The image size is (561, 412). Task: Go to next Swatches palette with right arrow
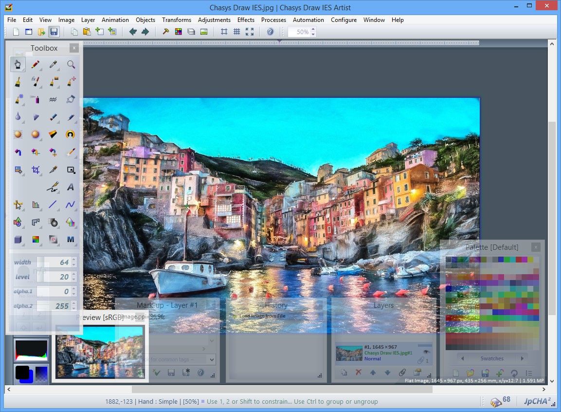click(x=522, y=358)
